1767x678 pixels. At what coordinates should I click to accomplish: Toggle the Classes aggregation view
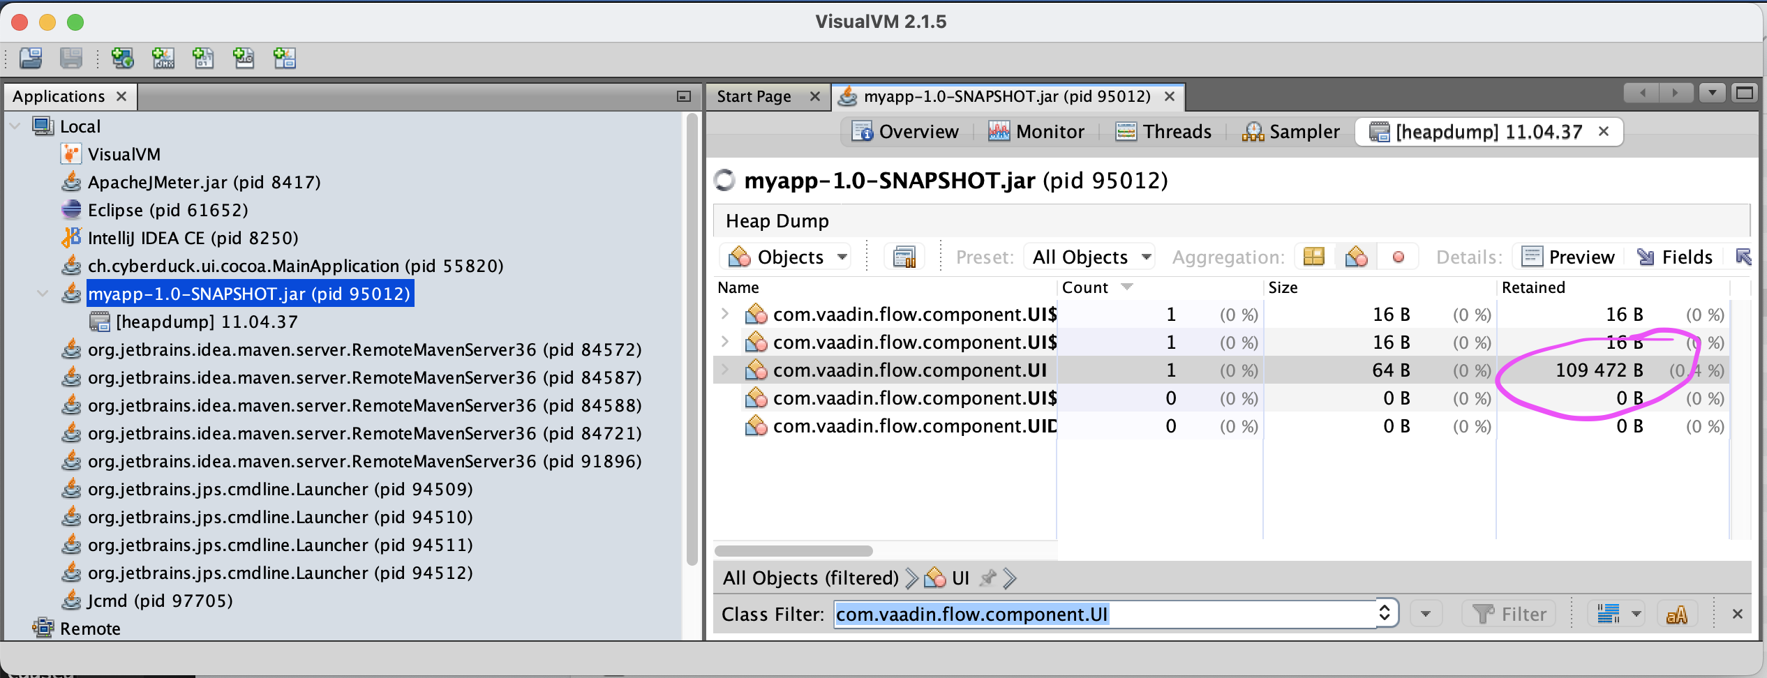click(1357, 256)
